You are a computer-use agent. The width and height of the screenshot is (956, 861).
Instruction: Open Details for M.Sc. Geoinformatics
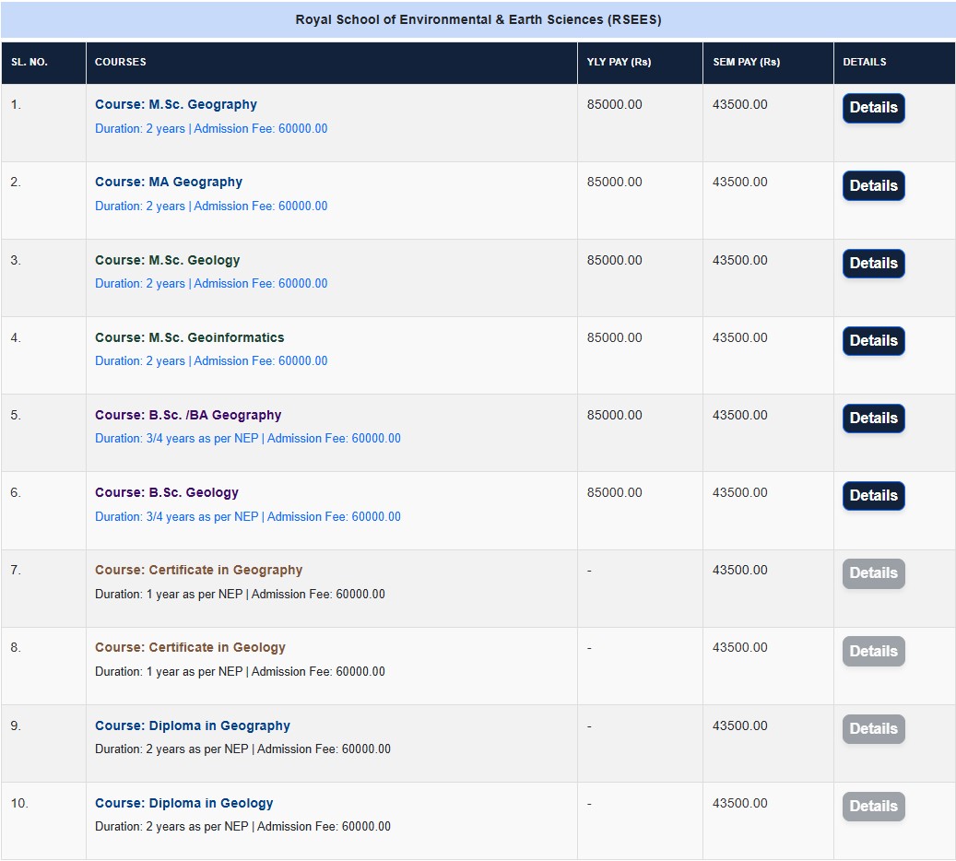pyautogui.click(x=873, y=341)
